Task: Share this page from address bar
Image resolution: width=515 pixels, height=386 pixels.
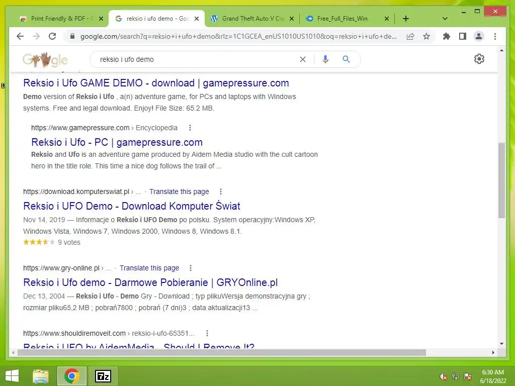Action: (x=410, y=36)
